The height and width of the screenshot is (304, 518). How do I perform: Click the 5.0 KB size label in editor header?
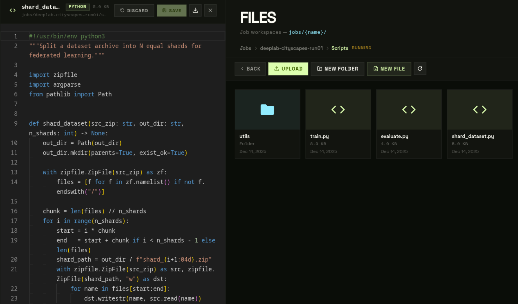pos(101,7)
